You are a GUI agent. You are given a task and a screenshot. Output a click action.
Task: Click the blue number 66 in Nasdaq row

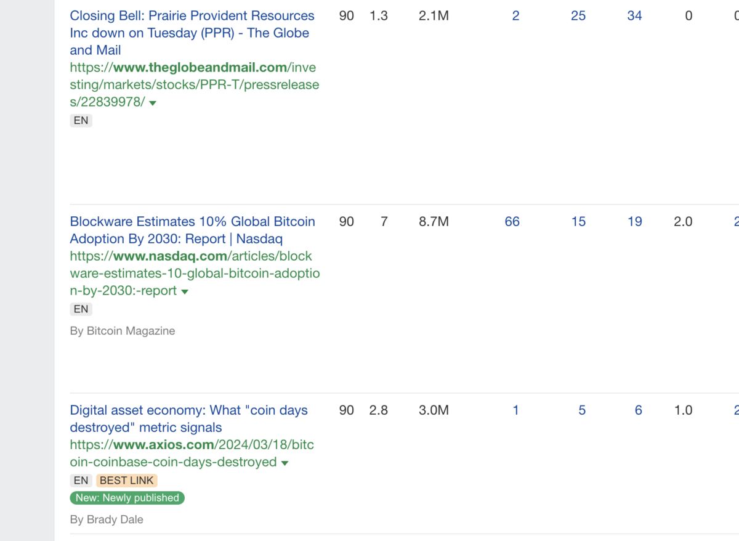(512, 222)
